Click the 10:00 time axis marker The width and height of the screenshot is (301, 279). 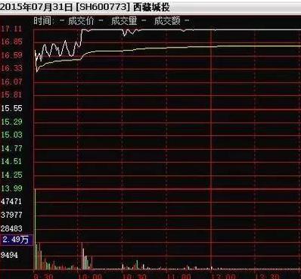tap(90, 276)
